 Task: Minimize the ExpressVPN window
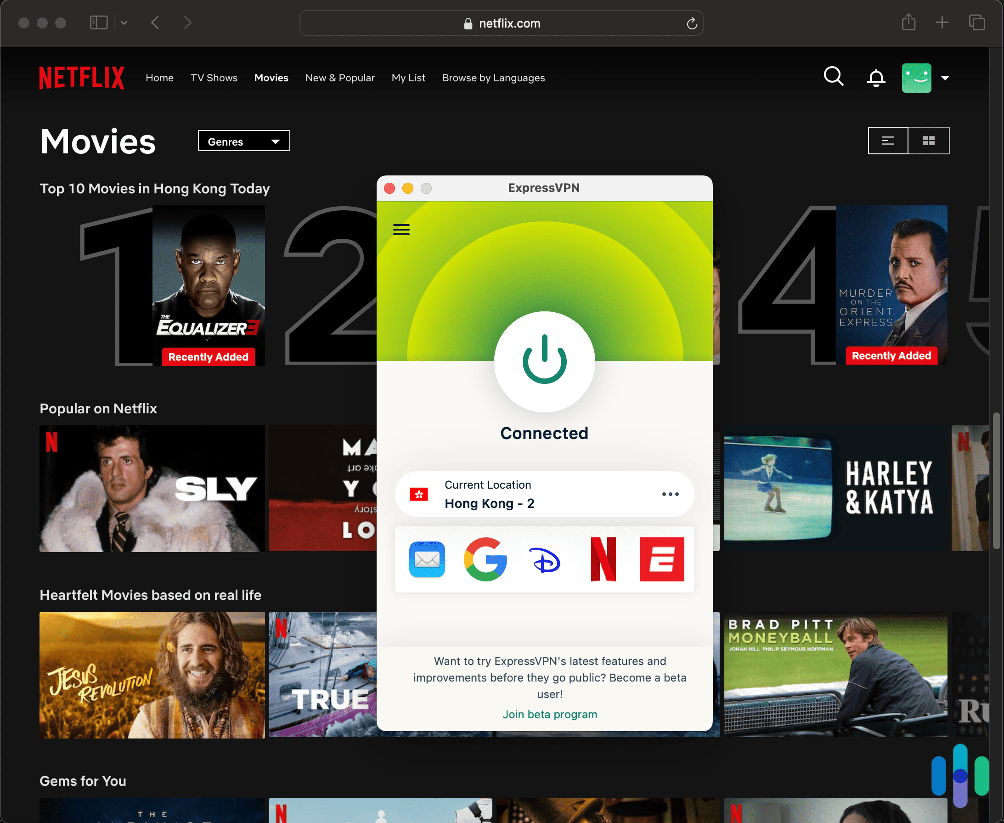pos(408,188)
